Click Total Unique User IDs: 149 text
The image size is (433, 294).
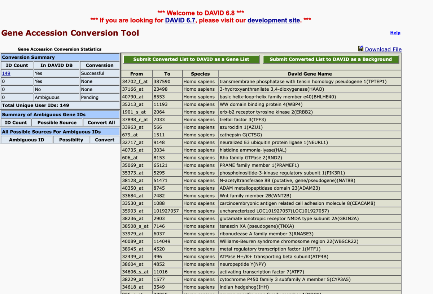(35, 105)
